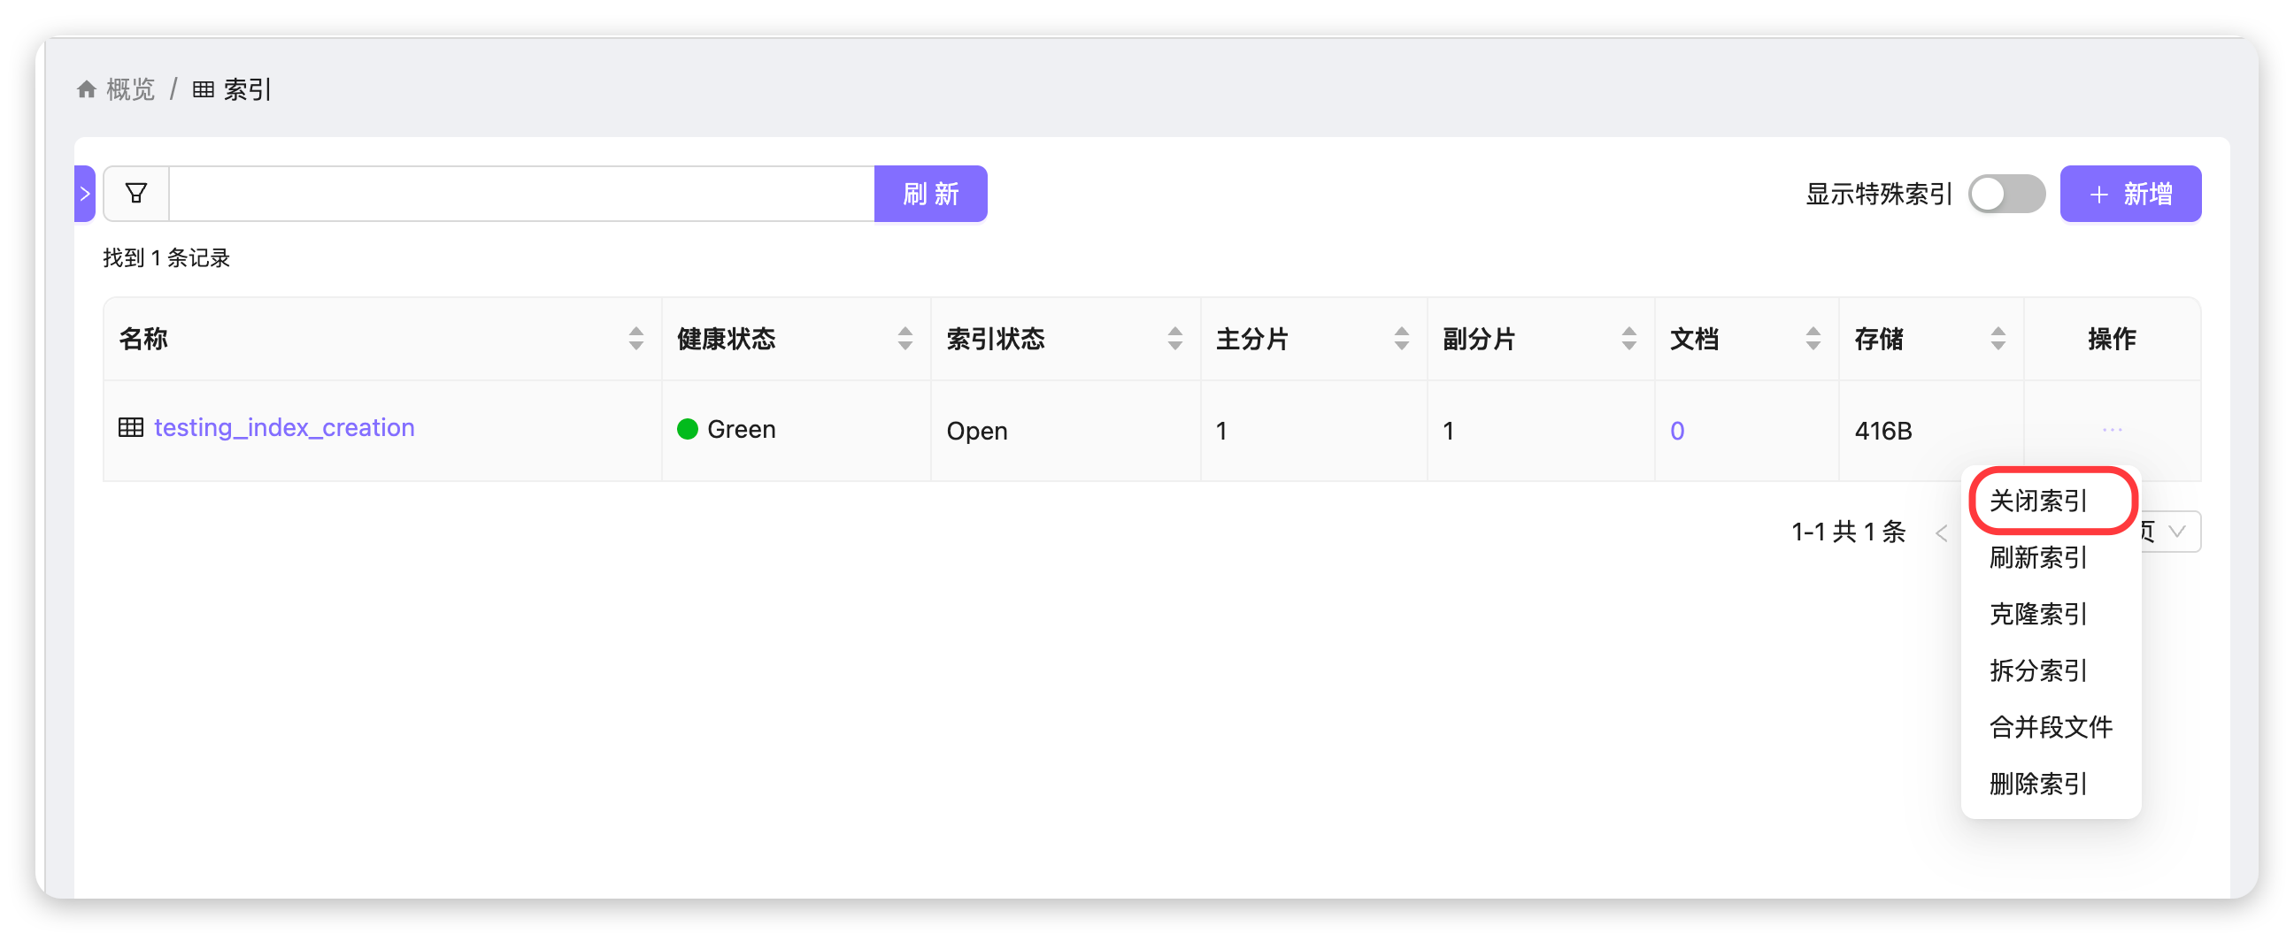Click the index filter search field
2294x934 pixels.
pyautogui.click(x=521, y=193)
